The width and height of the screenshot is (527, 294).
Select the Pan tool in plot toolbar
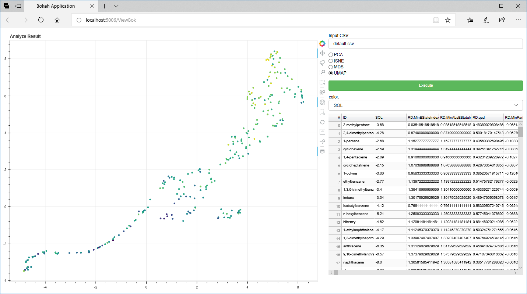322,53
